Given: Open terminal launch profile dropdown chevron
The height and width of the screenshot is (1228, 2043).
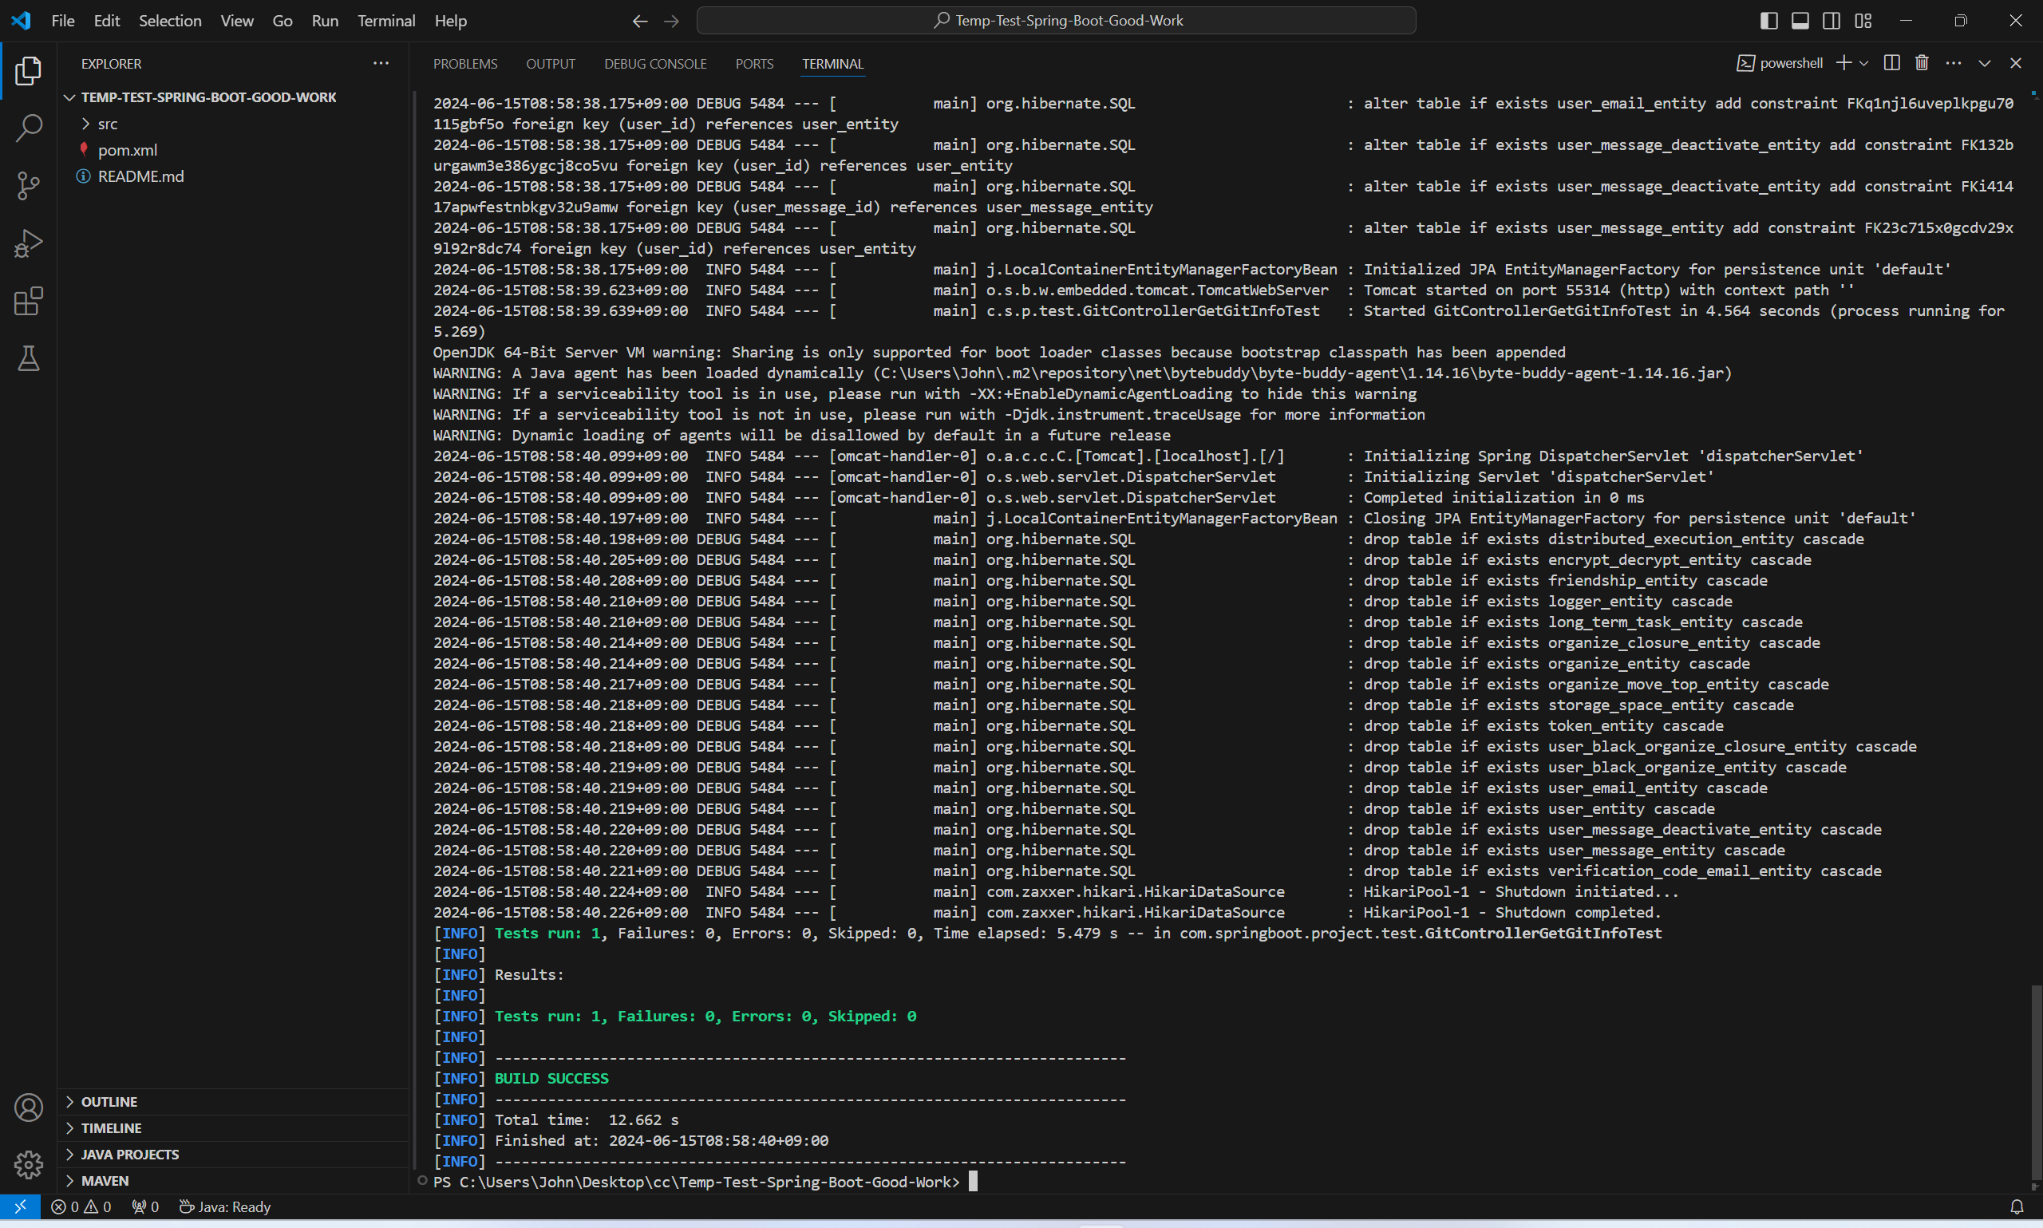Looking at the screenshot, I should [1863, 63].
